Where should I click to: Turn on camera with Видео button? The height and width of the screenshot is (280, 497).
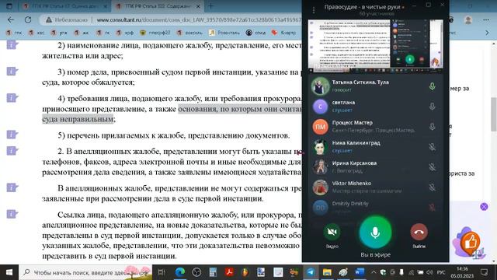point(332,232)
